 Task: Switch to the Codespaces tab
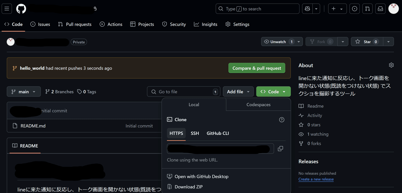point(258,105)
